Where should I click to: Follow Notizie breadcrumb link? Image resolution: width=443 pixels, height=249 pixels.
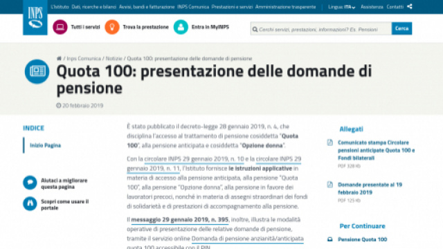click(114, 58)
